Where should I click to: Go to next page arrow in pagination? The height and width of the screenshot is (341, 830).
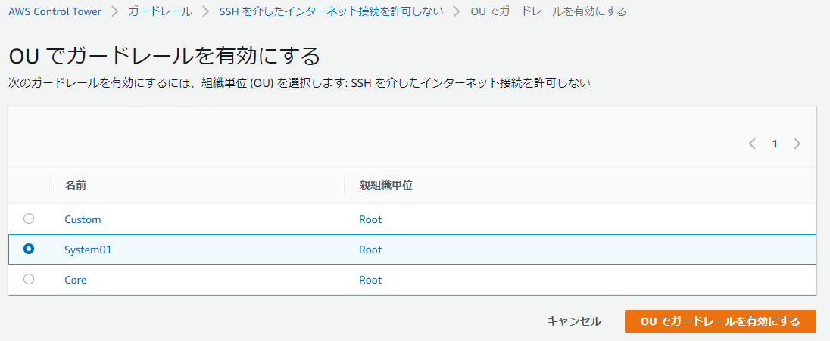pos(797,144)
